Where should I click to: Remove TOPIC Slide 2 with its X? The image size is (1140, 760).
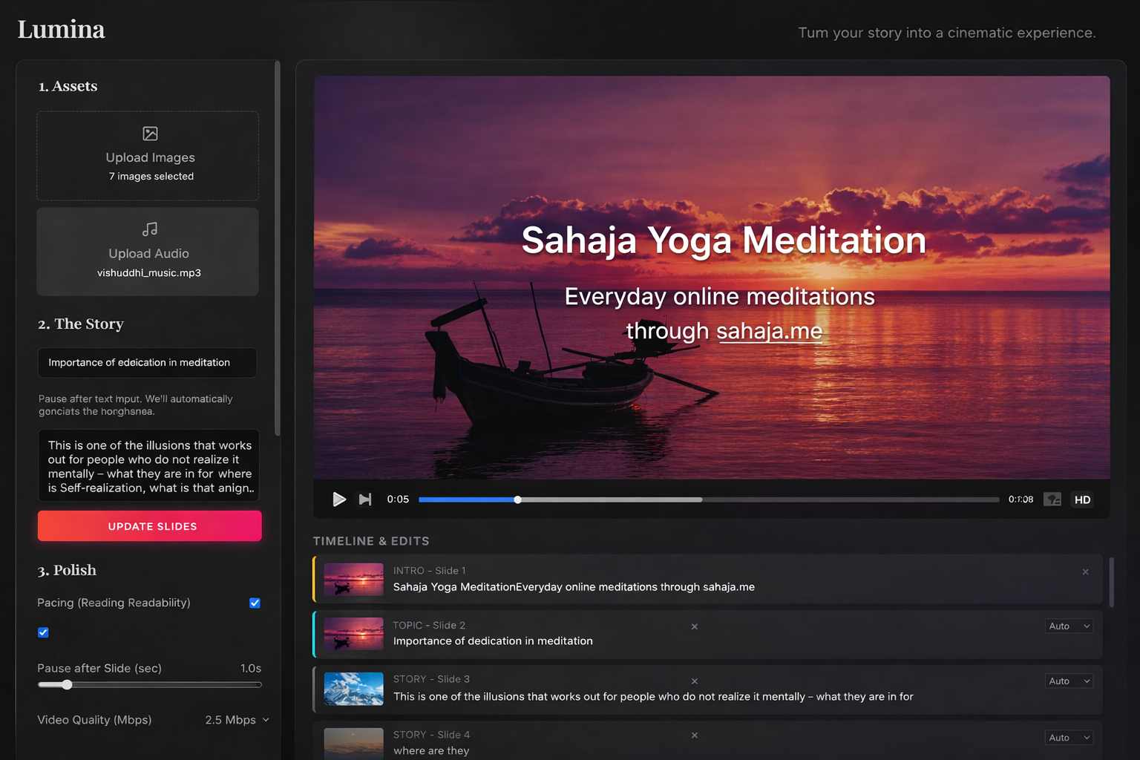point(695,626)
